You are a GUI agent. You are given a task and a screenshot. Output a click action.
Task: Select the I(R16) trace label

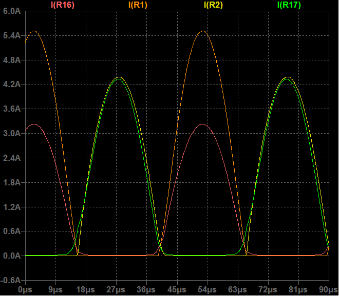click(x=63, y=5)
